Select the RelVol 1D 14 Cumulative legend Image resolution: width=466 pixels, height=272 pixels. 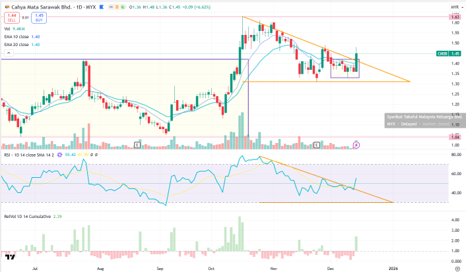[27, 217]
